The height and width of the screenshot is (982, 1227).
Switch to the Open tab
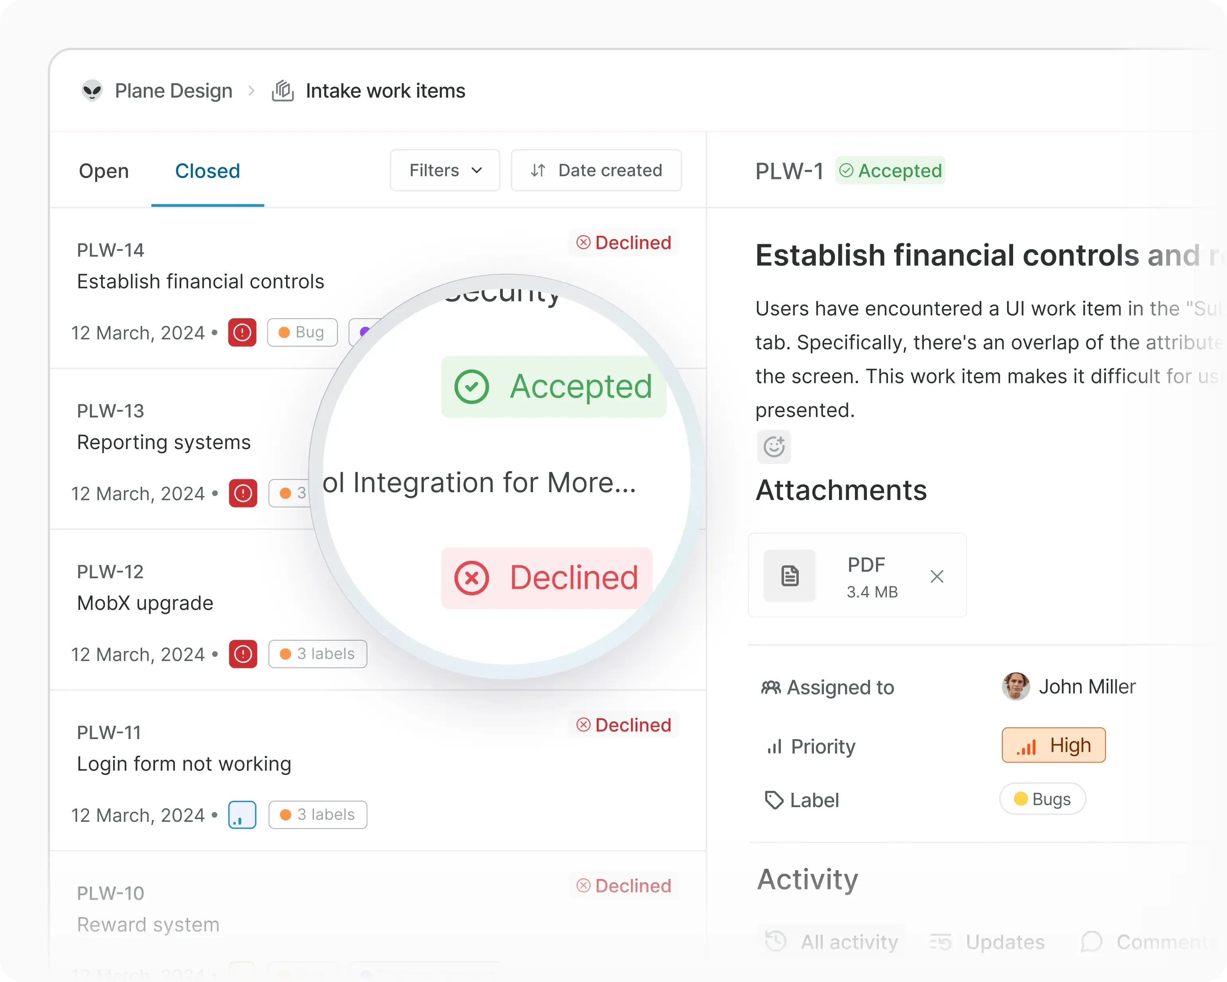point(104,171)
